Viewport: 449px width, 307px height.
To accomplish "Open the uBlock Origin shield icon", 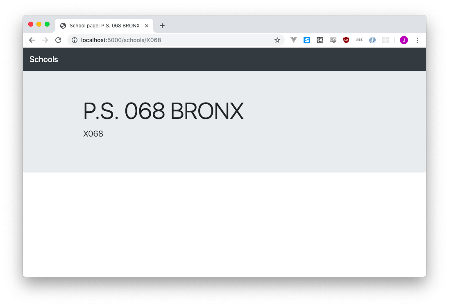I will pyautogui.click(x=346, y=40).
